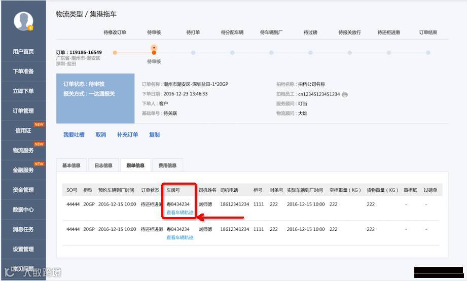Screen dimensions: 467x281
Task: Click the user avatar in sidebar
Action: (23, 21)
